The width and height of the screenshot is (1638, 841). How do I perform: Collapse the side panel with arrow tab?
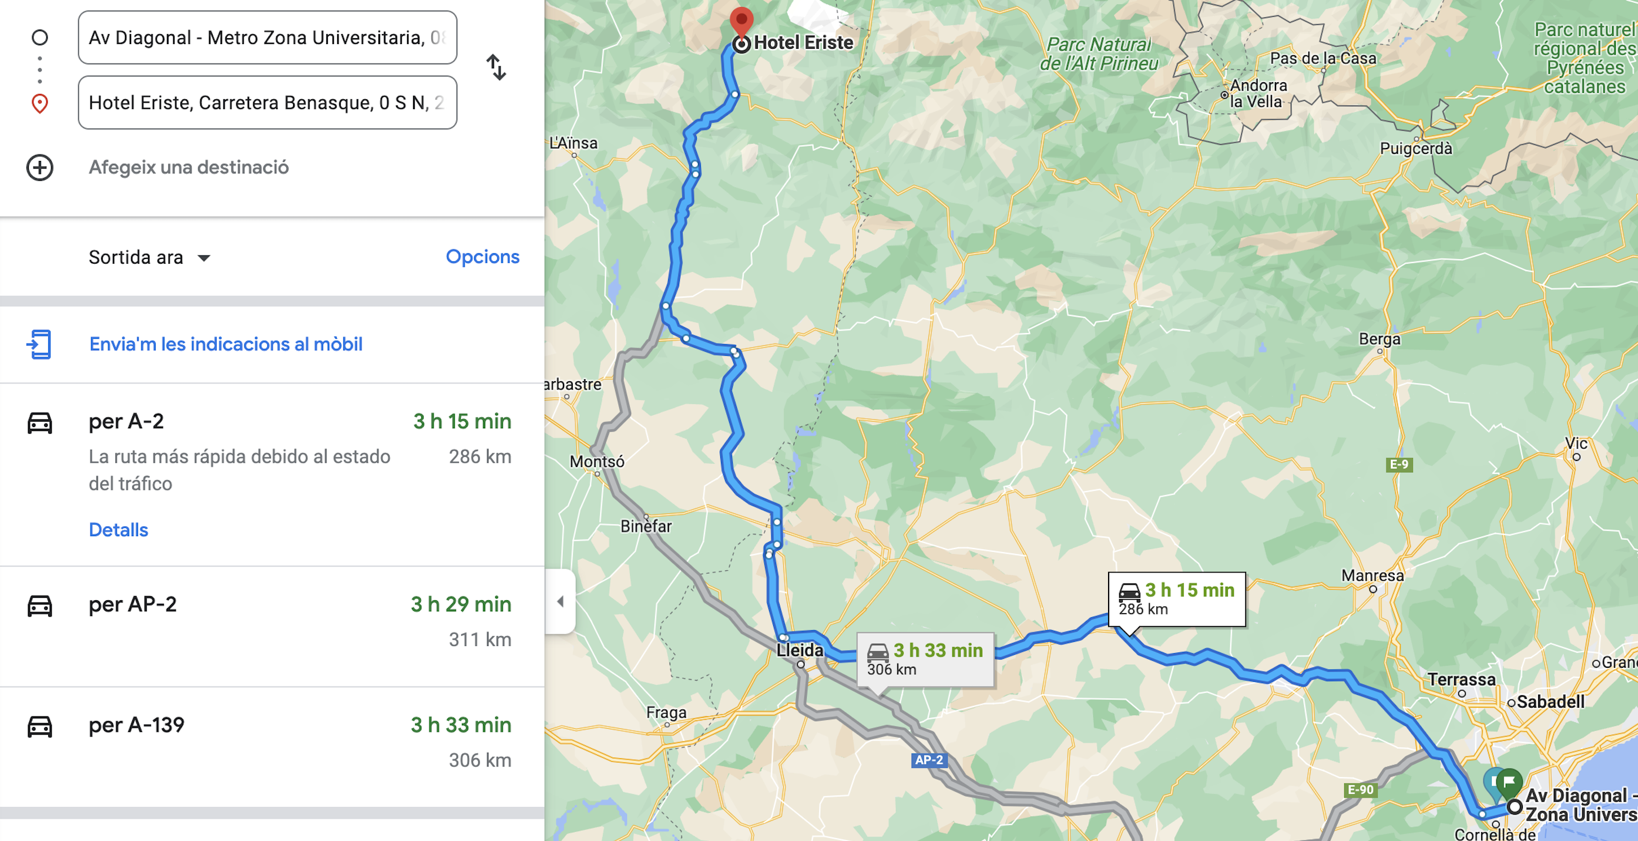[x=560, y=601]
